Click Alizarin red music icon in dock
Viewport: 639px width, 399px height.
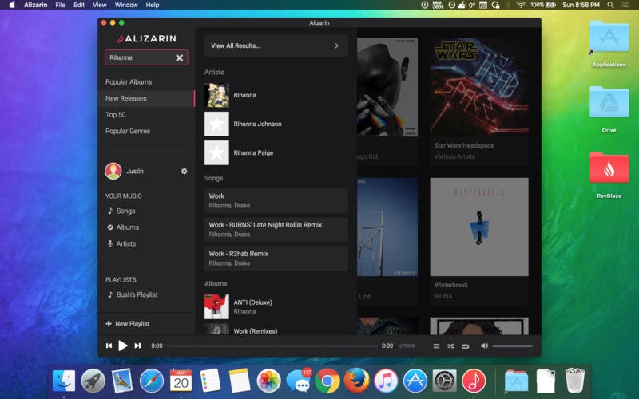pyautogui.click(x=474, y=381)
